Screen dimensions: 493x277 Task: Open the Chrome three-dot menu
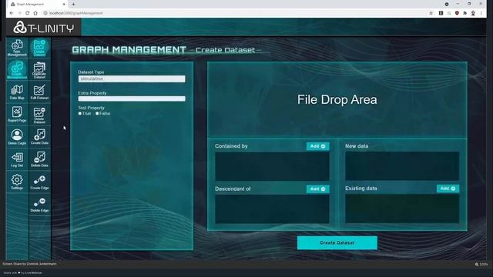pos(481,13)
